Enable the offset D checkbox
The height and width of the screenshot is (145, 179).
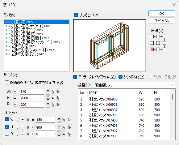(7, 134)
